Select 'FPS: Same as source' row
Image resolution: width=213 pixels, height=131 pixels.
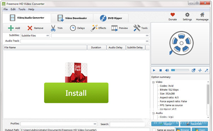(x=171, y=105)
